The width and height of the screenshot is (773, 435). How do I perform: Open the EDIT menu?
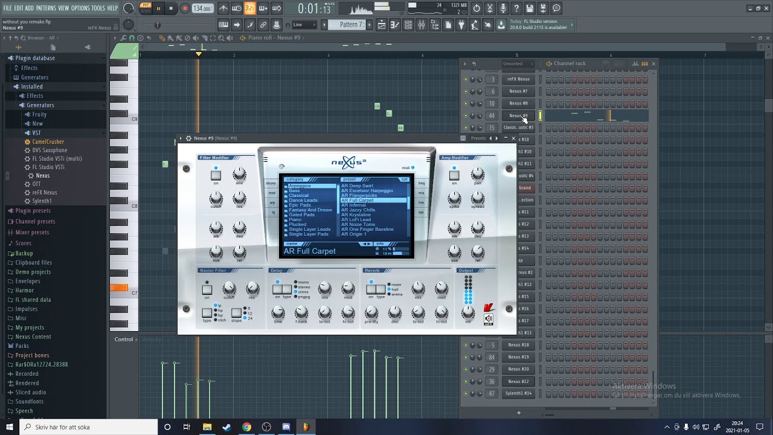pos(19,8)
